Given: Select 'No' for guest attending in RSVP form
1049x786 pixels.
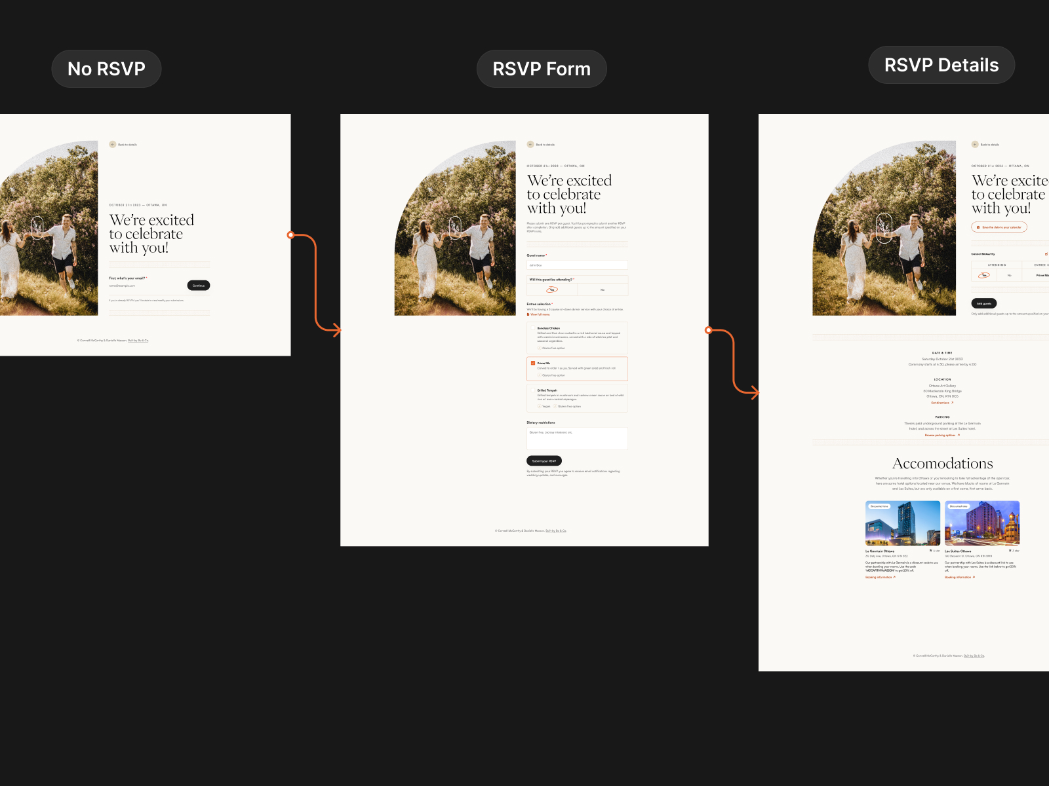Looking at the screenshot, I should pos(603,290).
